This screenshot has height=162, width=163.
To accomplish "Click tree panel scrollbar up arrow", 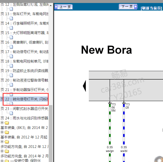I will [x=51, y=5].
